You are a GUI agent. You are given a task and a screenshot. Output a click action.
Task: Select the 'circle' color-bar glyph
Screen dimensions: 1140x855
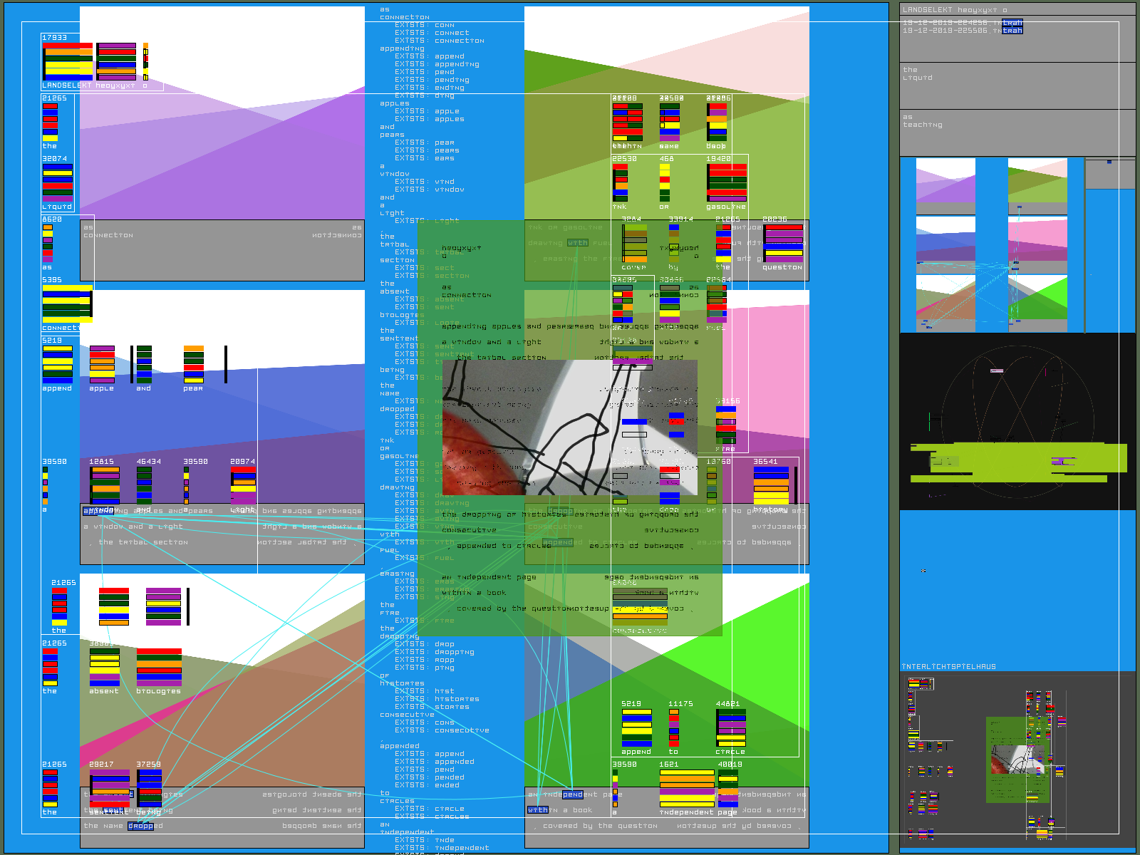[731, 728]
